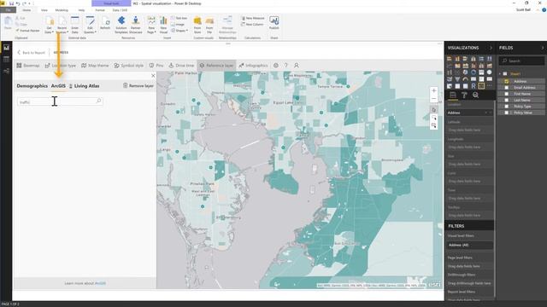Click New Measure
Image resolution: width=547 pixels, height=307 pixels.
[253, 18]
